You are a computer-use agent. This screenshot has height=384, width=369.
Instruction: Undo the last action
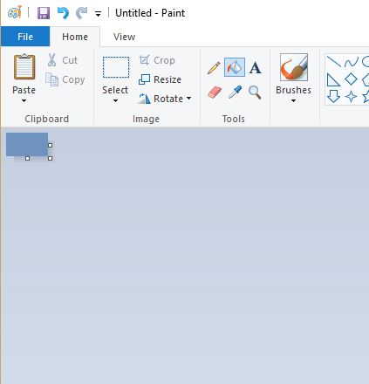pos(63,13)
